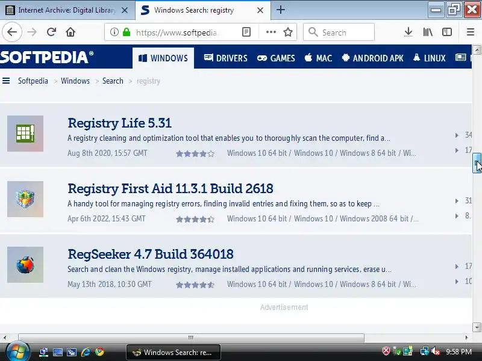Click the Registry Life star rating
The image size is (482, 361).
click(x=195, y=154)
